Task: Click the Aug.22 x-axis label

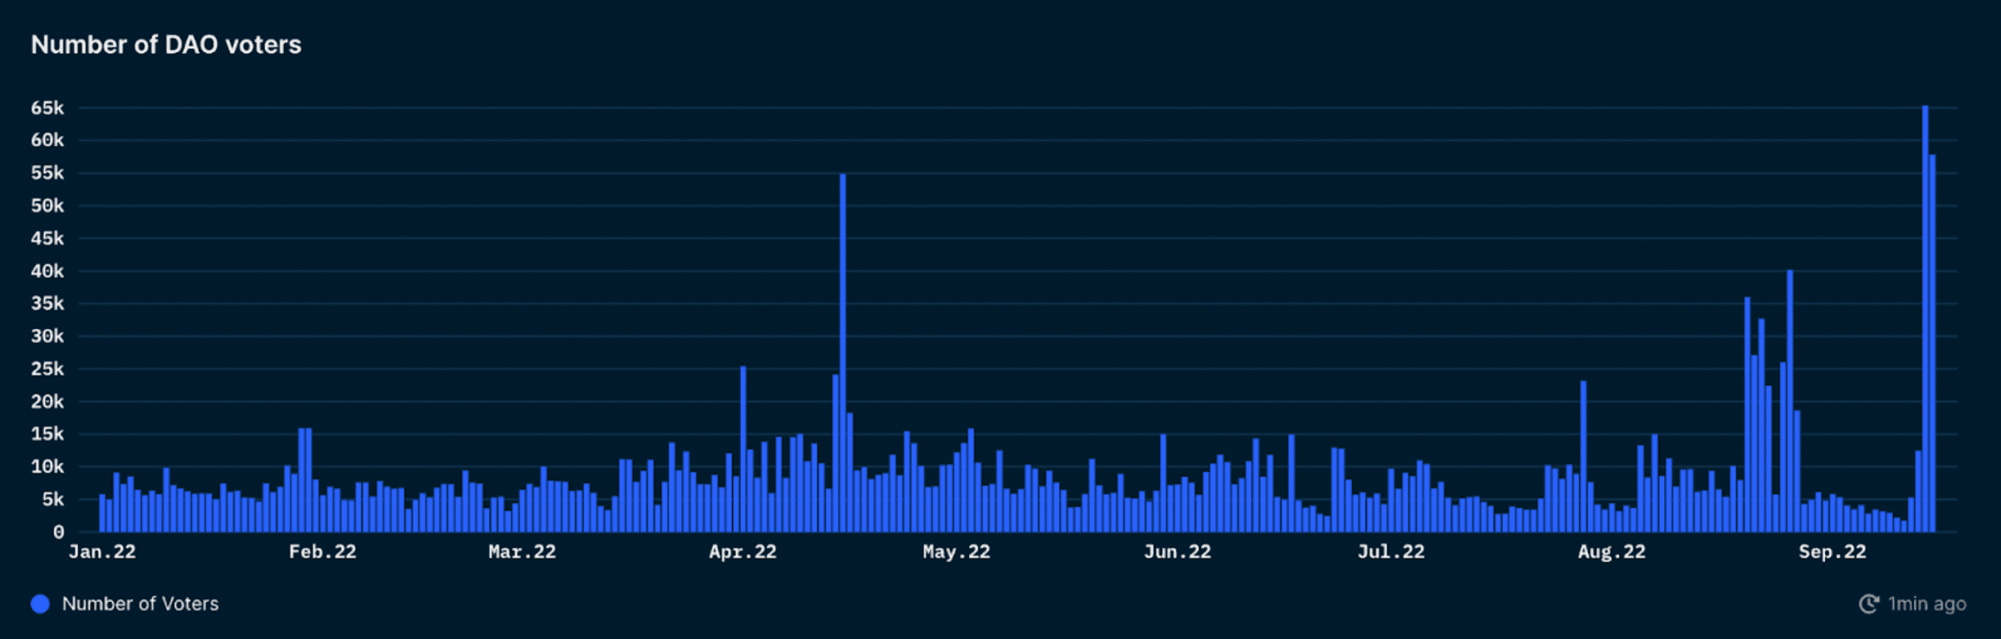Action: tap(1612, 552)
